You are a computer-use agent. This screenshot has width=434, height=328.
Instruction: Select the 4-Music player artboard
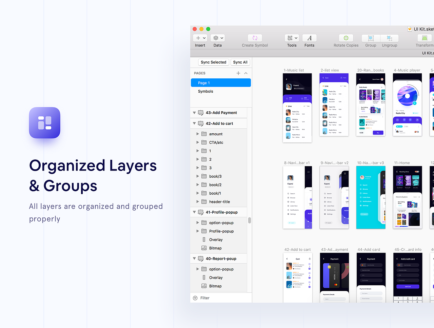tap(407, 105)
